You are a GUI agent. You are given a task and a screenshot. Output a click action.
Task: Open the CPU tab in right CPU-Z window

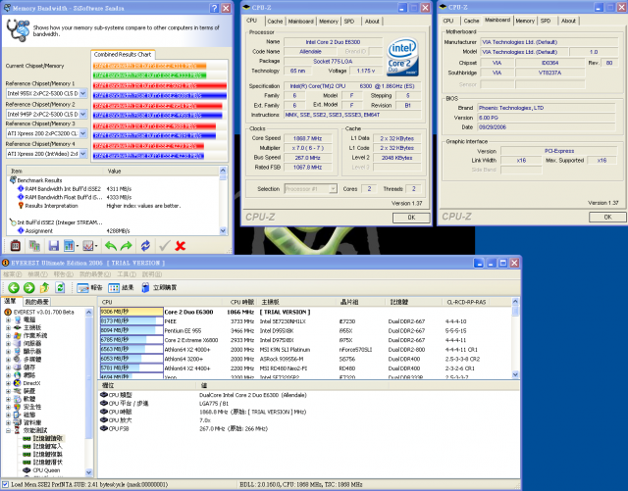pyautogui.click(x=448, y=21)
